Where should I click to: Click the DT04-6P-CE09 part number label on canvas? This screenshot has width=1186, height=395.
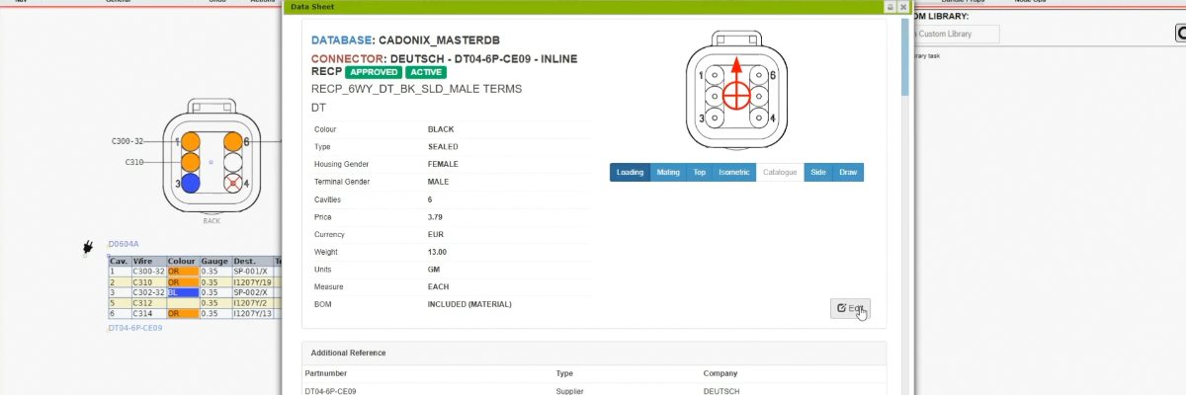point(135,328)
